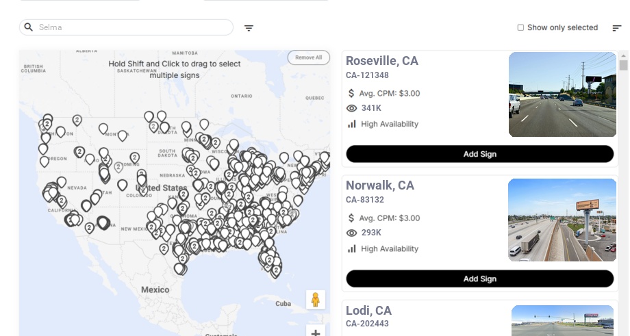Toggle the Show only selected checkbox
The image size is (630, 336).
click(x=520, y=28)
